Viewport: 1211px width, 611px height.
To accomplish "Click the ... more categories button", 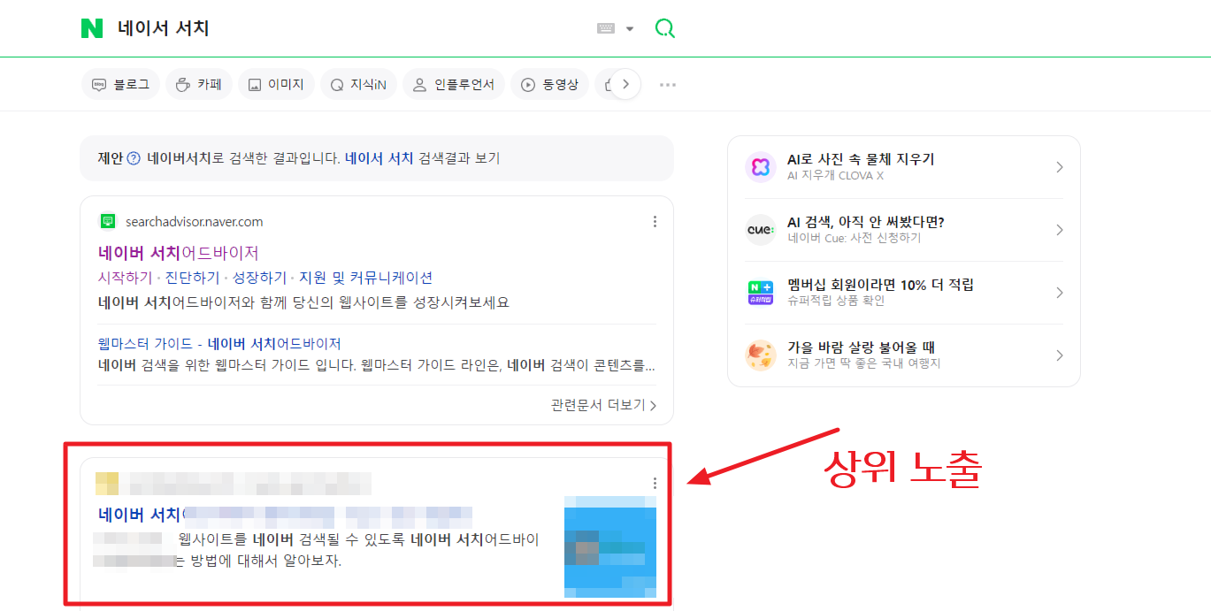I will [x=667, y=84].
